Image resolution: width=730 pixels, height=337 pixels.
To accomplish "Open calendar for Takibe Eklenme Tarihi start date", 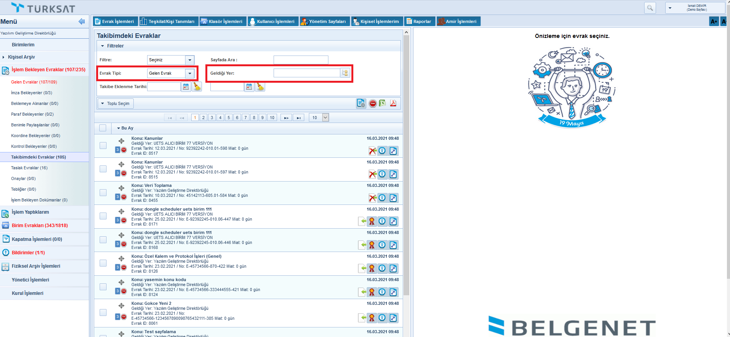I will tap(186, 87).
